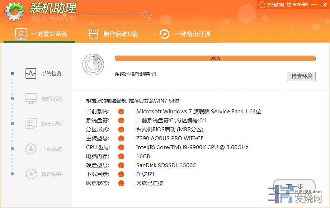
Task: Open the D:\ZJZL download directory link
Action: (x=146, y=174)
